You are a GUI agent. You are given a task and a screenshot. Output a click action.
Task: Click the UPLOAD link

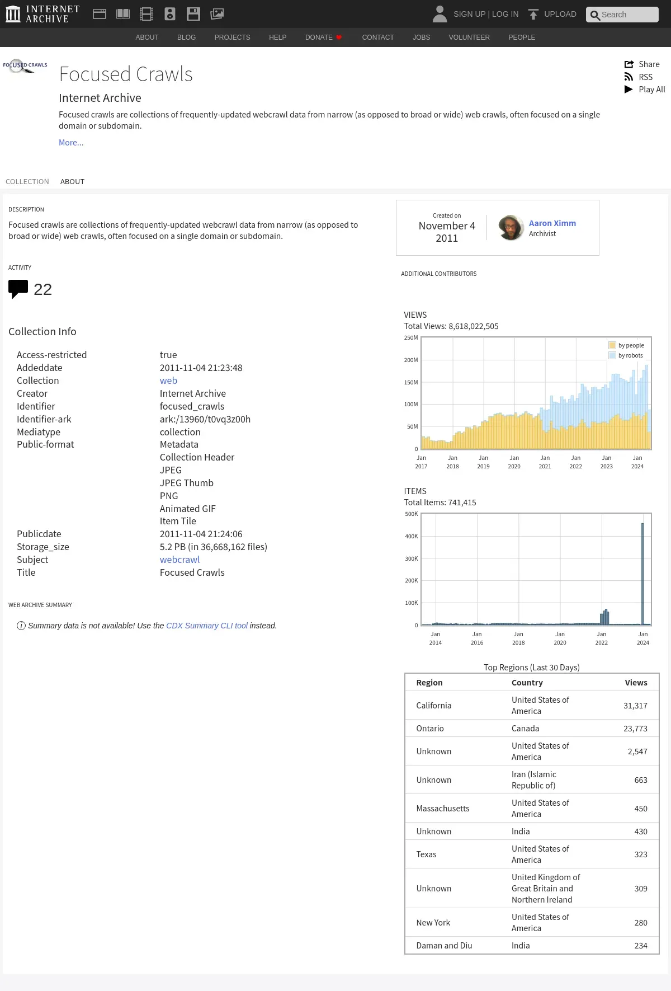(x=560, y=14)
